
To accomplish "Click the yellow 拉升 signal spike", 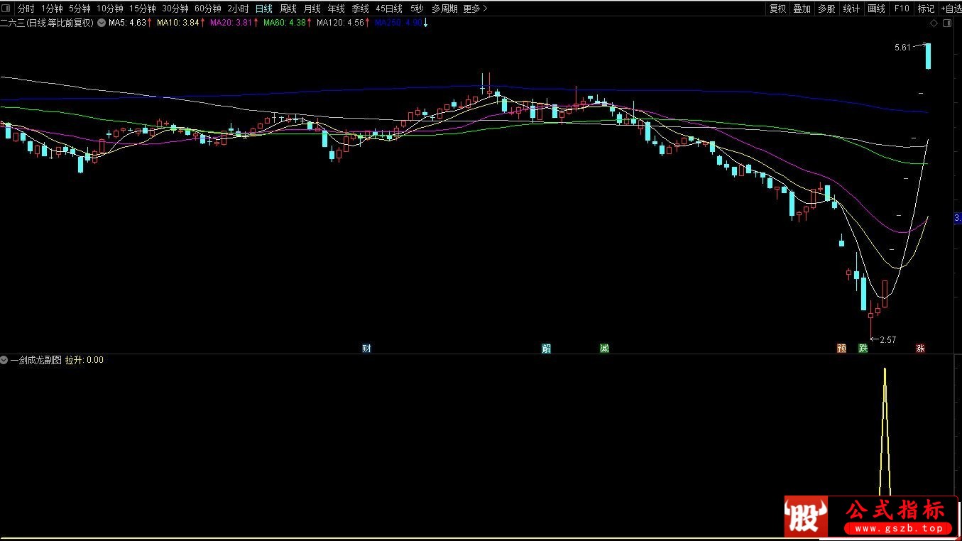I will pos(885,432).
